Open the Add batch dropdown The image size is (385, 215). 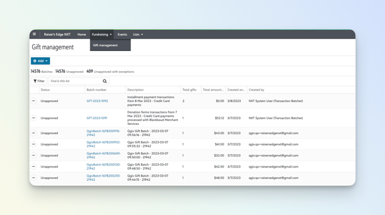click(x=41, y=61)
